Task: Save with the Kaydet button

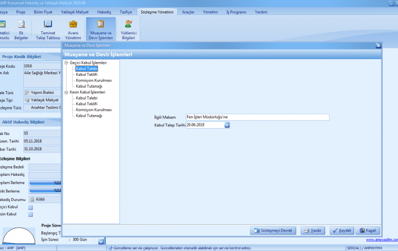Action: (x=340, y=231)
